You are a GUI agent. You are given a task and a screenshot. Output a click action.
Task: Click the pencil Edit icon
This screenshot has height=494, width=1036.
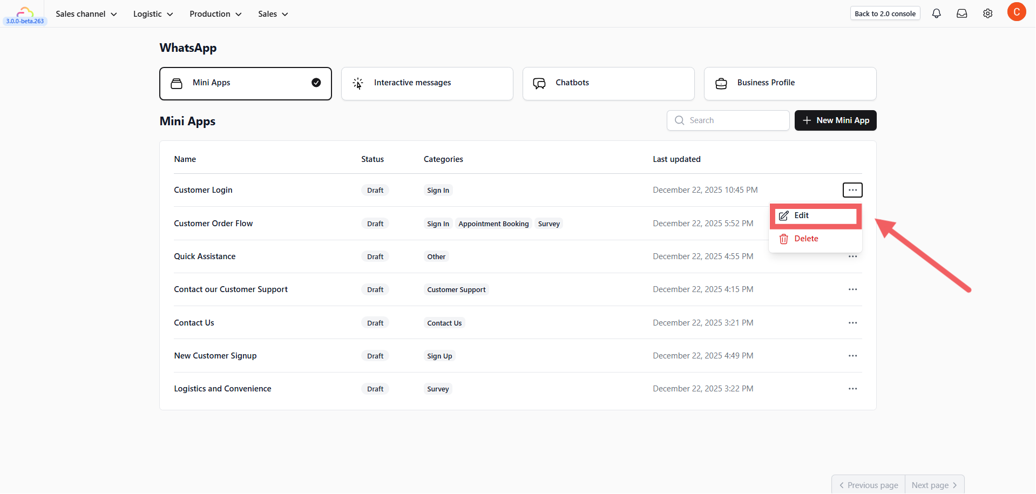pyautogui.click(x=784, y=216)
